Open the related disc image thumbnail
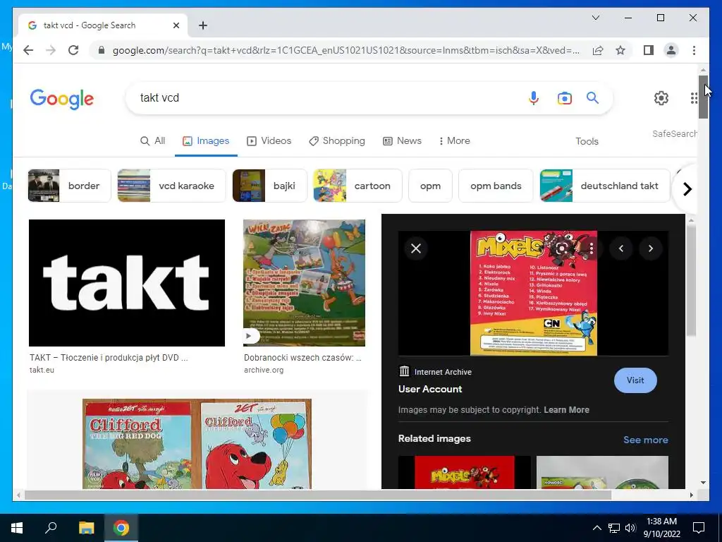The image size is (722, 542). coord(602,472)
